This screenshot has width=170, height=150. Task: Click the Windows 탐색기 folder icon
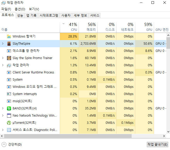[9, 36]
